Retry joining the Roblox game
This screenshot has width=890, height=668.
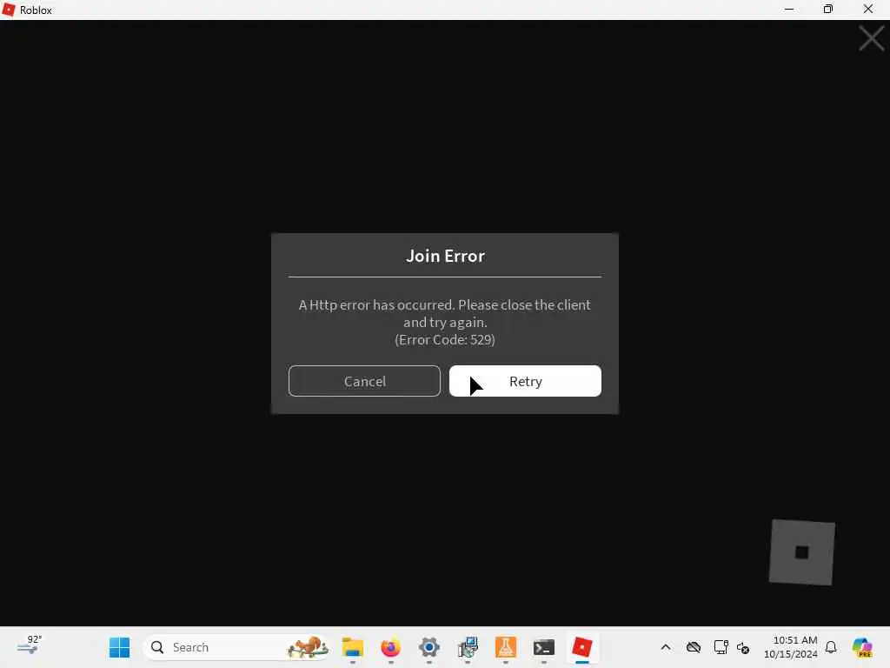click(525, 381)
